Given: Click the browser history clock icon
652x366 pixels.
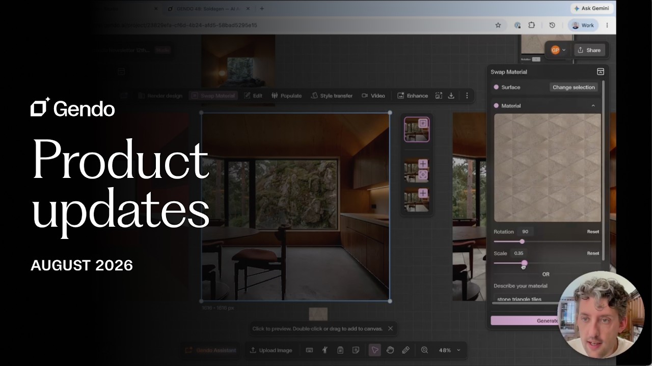Looking at the screenshot, I should 552,25.
